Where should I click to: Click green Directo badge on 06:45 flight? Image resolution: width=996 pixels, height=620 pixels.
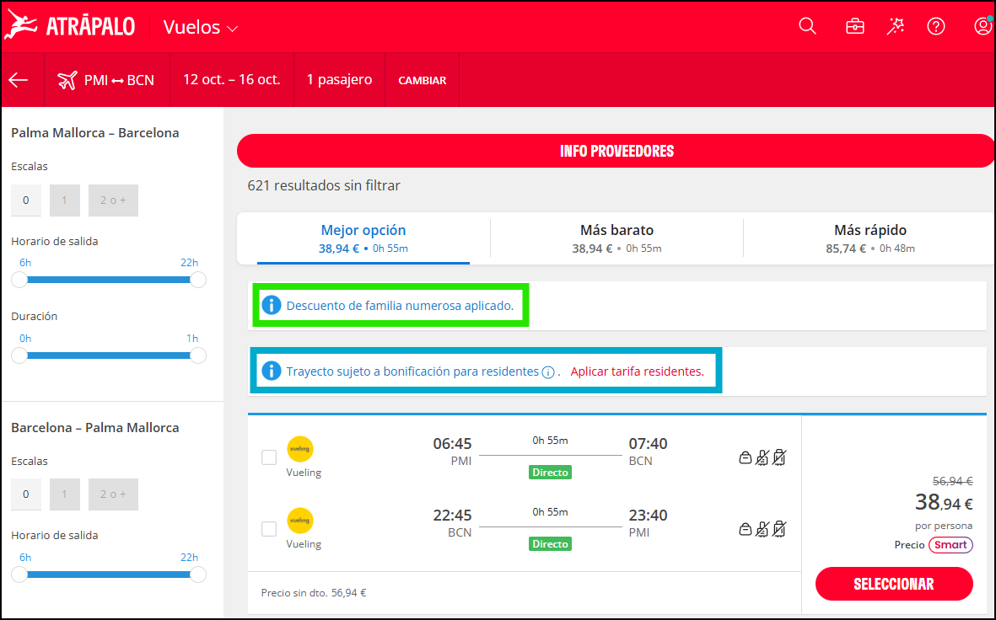coord(550,472)
